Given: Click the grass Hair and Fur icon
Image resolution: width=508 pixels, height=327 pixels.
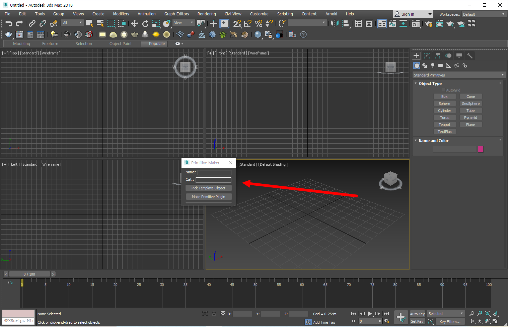Looking at the screenshot, I should (223, 34).
